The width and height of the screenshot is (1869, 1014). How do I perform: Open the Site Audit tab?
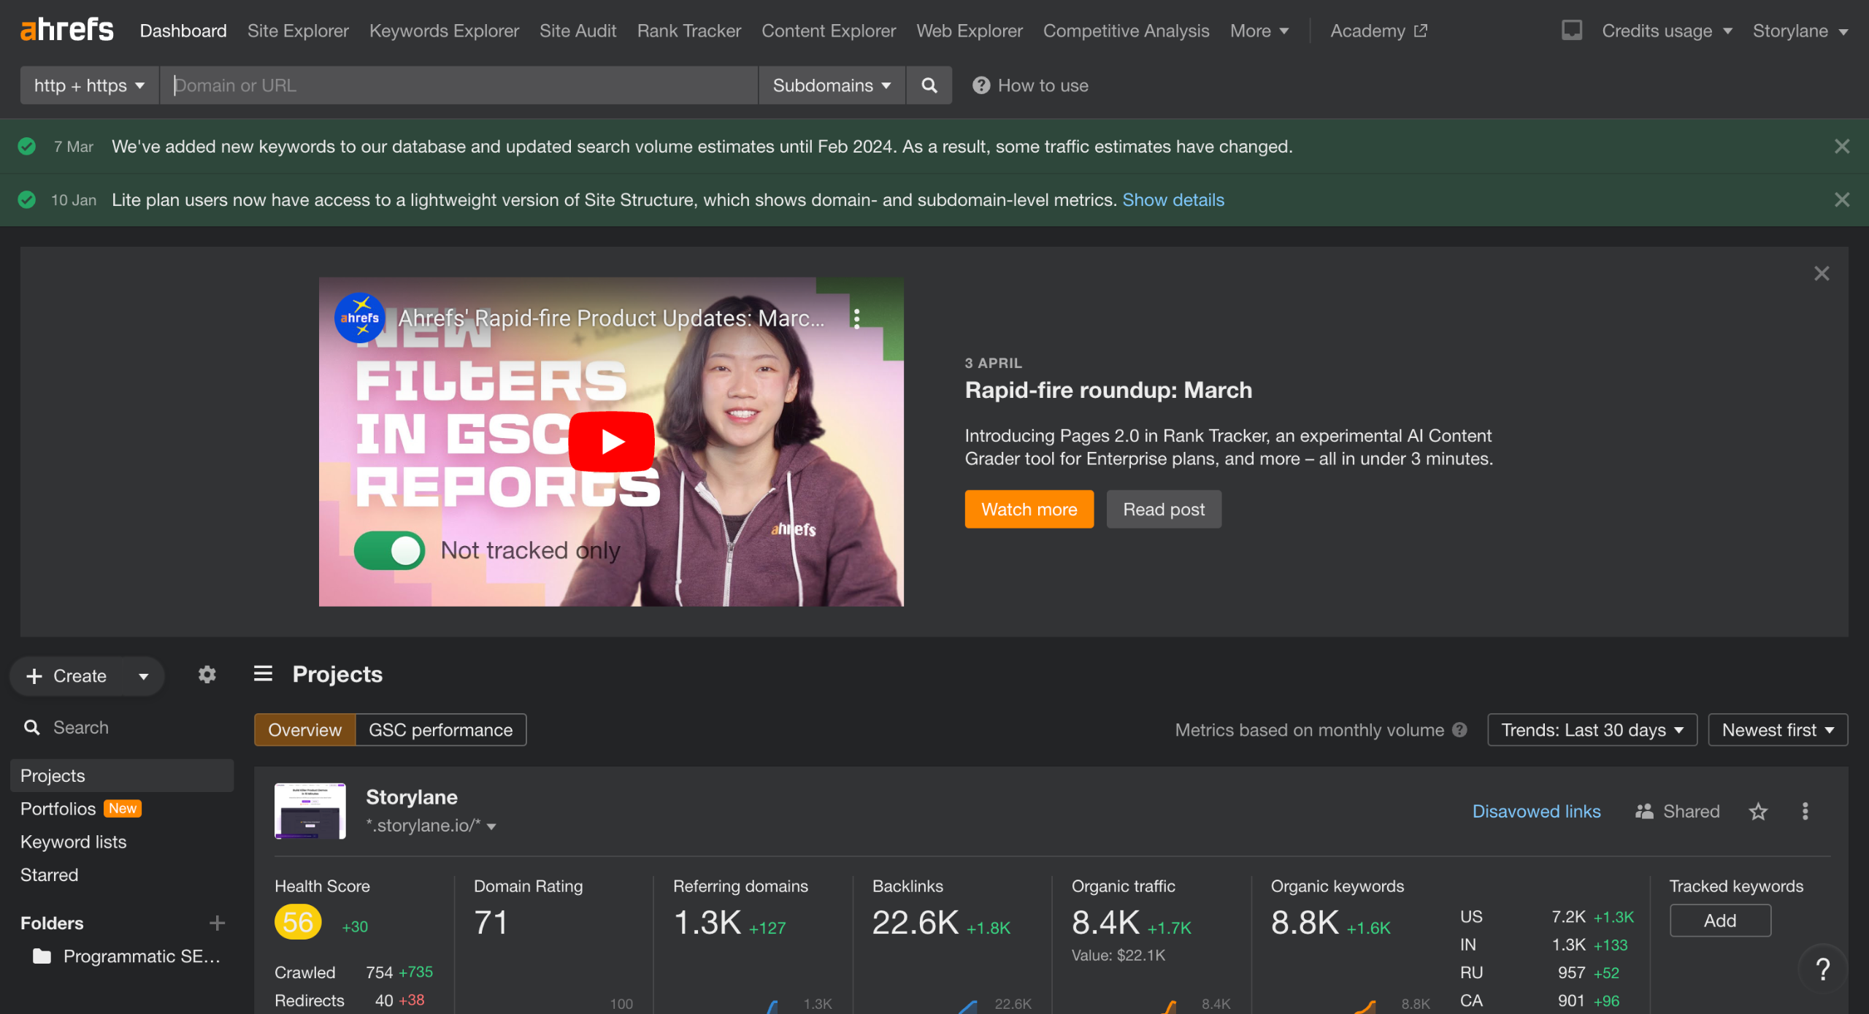(x=577, y=31)
